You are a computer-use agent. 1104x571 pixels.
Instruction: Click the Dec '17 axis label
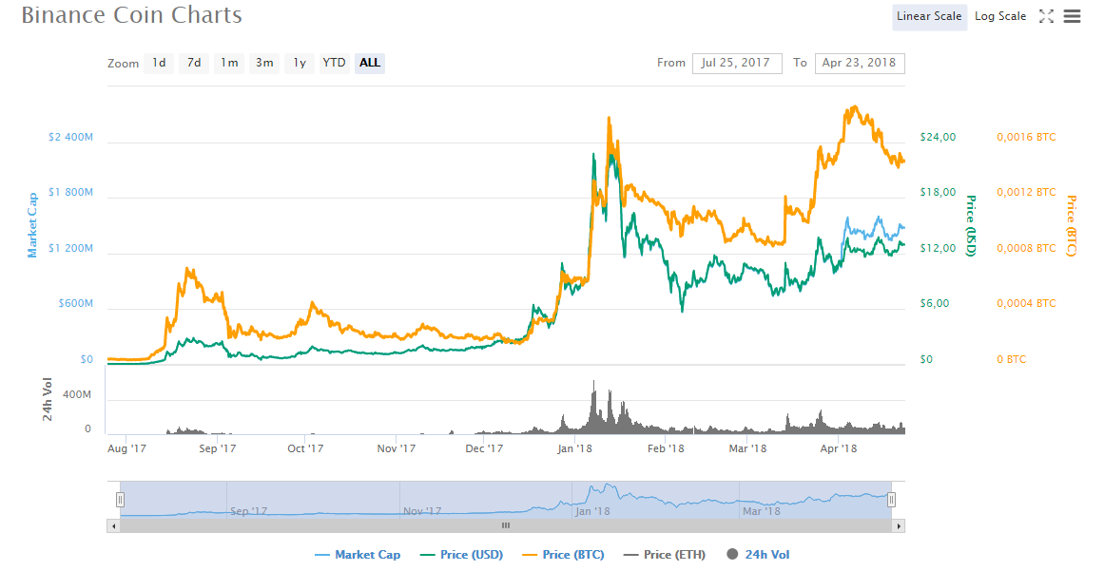(484, 448)
